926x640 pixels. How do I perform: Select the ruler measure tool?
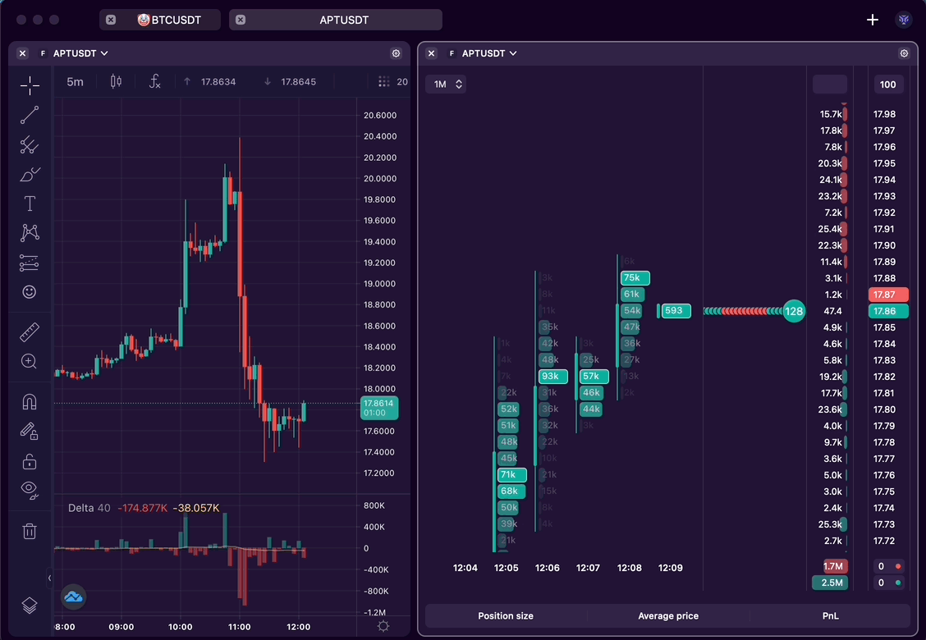[30, 332]
